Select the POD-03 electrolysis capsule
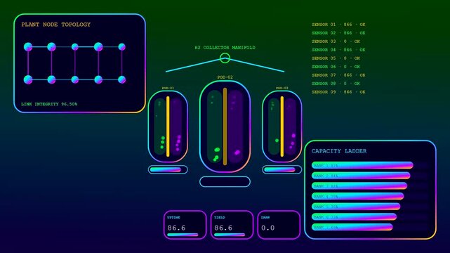 coord(282,126)
